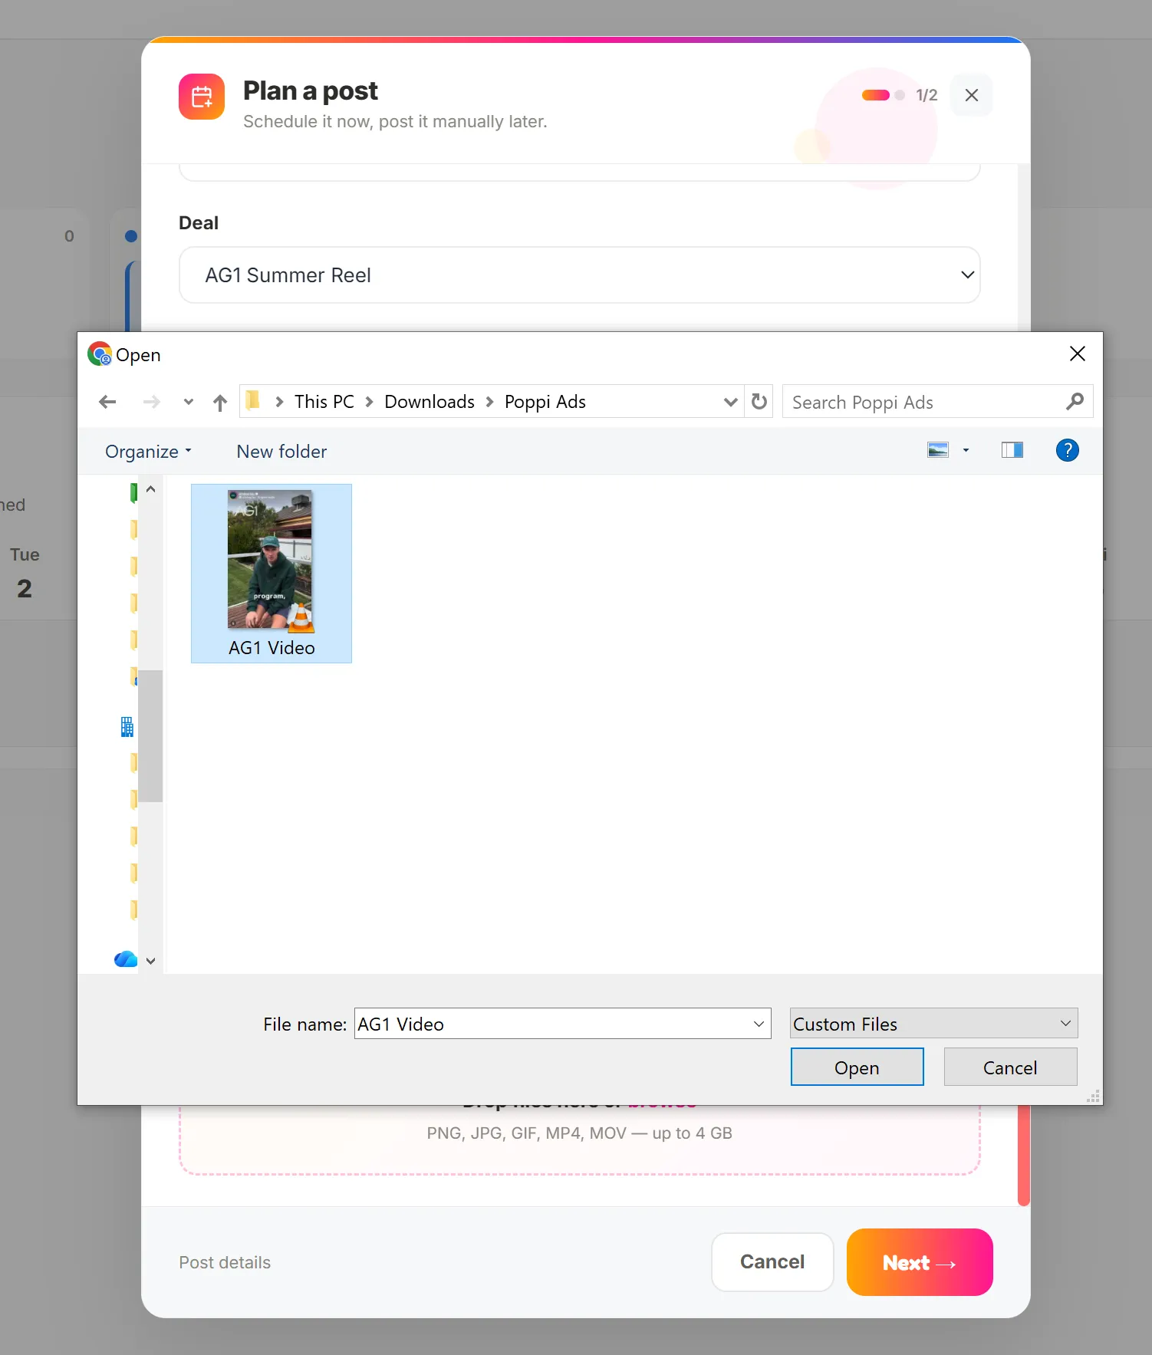Viewport: 1152px width, 1355px height.
Task: Close the Open dialog window
Action: [x=1077, y=354]
